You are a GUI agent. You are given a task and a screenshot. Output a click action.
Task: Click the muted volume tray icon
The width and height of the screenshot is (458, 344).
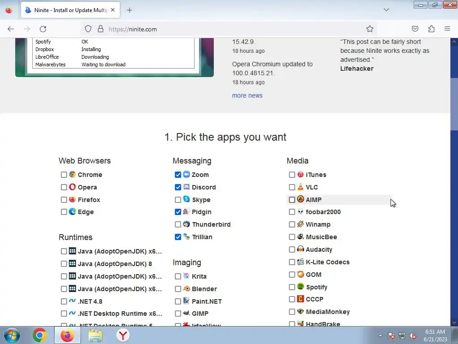[413, 335]
